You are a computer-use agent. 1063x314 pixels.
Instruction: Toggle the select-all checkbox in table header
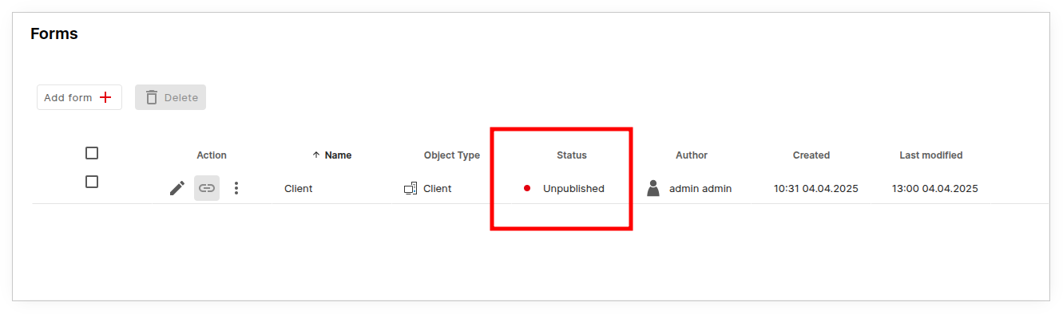(x=92, y=153)
